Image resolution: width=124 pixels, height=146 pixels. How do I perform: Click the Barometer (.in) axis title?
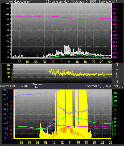(108, 2)
